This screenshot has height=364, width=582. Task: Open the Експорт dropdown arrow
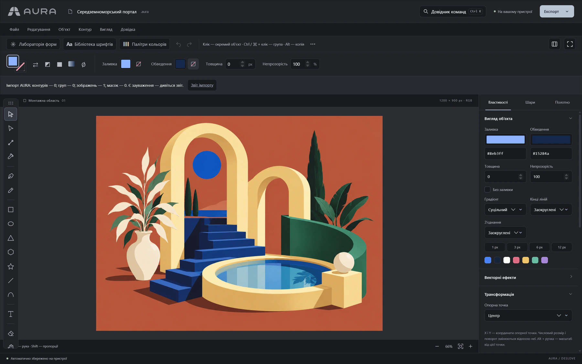[567, 11]
